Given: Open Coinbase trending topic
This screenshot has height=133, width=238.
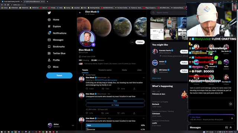Looking at the screenshot, I should click(x=156, y=114).
